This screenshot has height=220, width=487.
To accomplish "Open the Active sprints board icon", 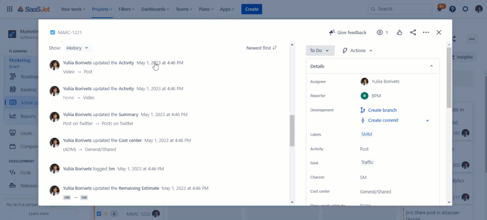I will tap(13, 102).
